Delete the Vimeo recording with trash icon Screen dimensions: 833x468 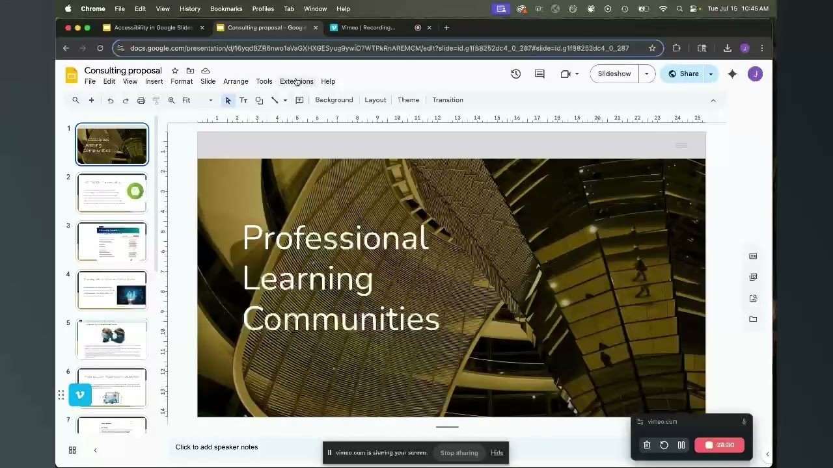pyautogui.click(x=647, y=445)
